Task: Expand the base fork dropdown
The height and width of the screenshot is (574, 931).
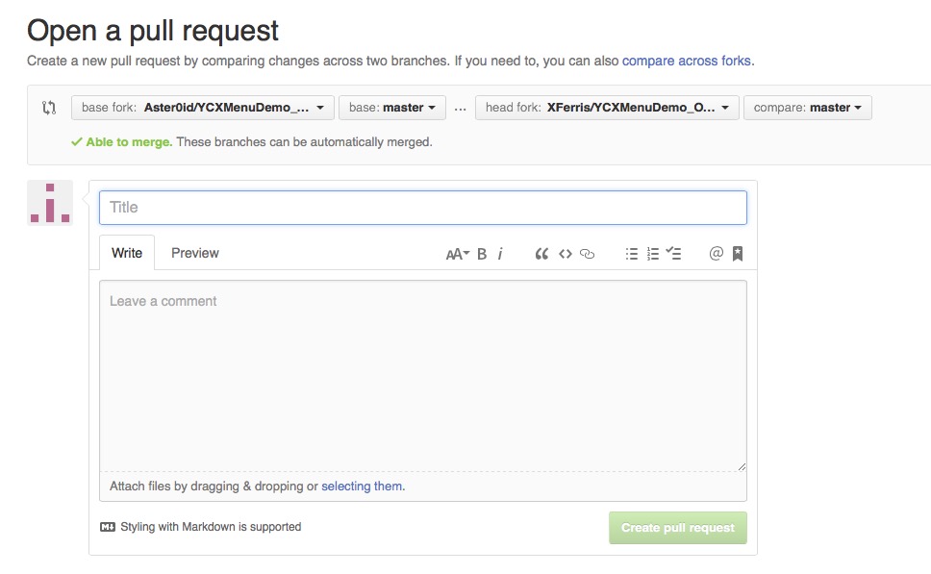Action: [x=203, y=108]
